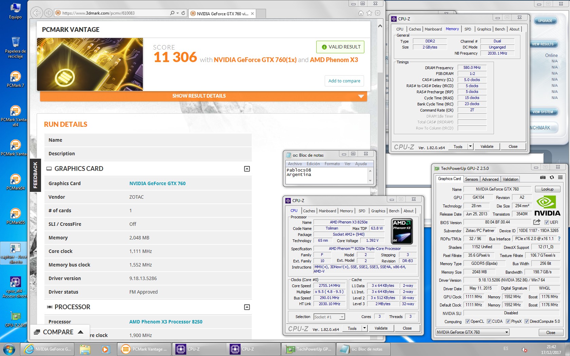Toggle DirectCompute 5.0 checkbox
The width and height of the screenshot is (570, 356).
click(x=527, y=321)
